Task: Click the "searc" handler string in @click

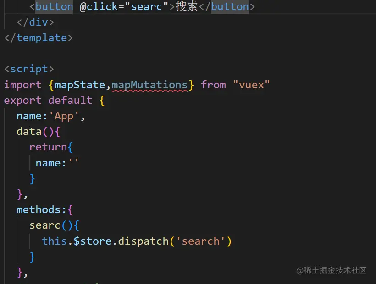Action: (x=147, y=7)
